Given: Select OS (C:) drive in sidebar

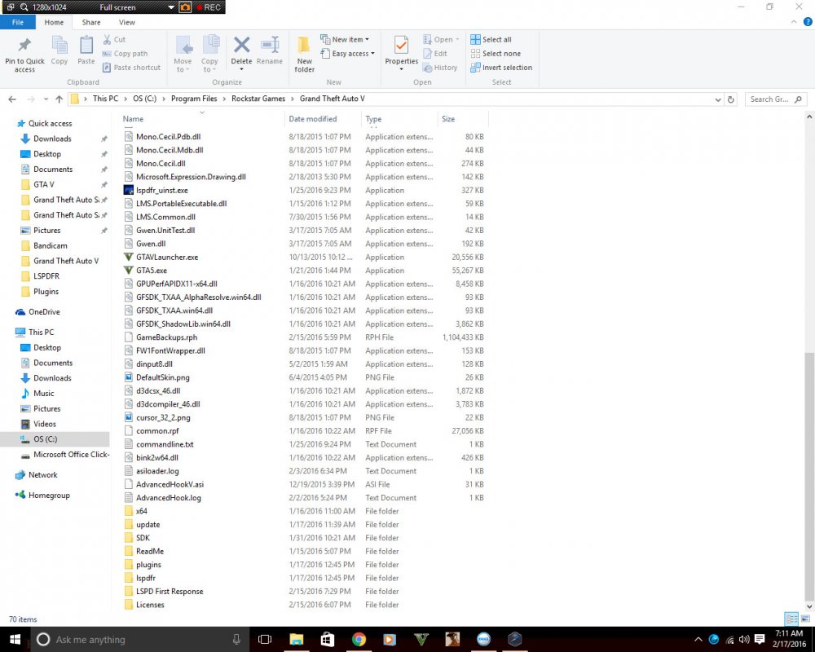Looking at the screenshot, I should tap(45, 439).
